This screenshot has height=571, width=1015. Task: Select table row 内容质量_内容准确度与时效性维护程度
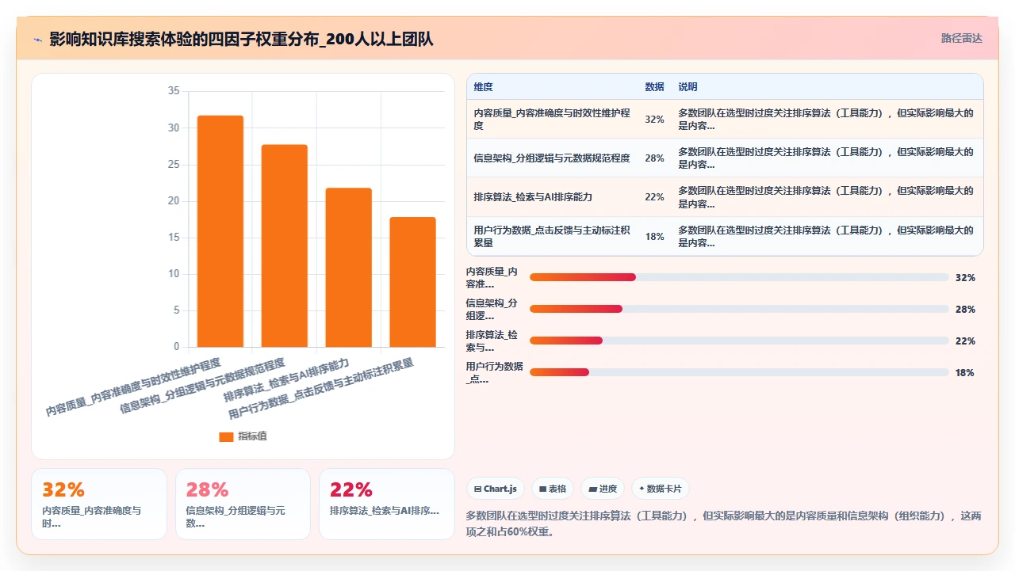725,119
